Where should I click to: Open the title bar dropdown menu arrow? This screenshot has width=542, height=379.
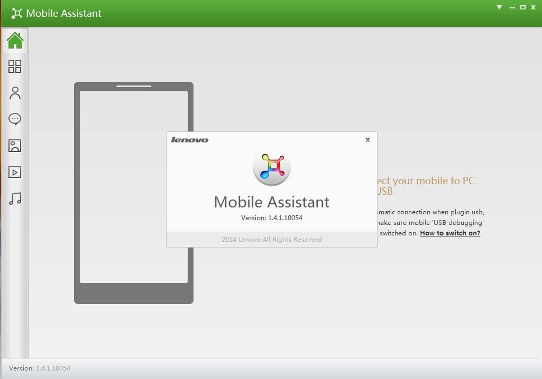[x=499, y=7]
